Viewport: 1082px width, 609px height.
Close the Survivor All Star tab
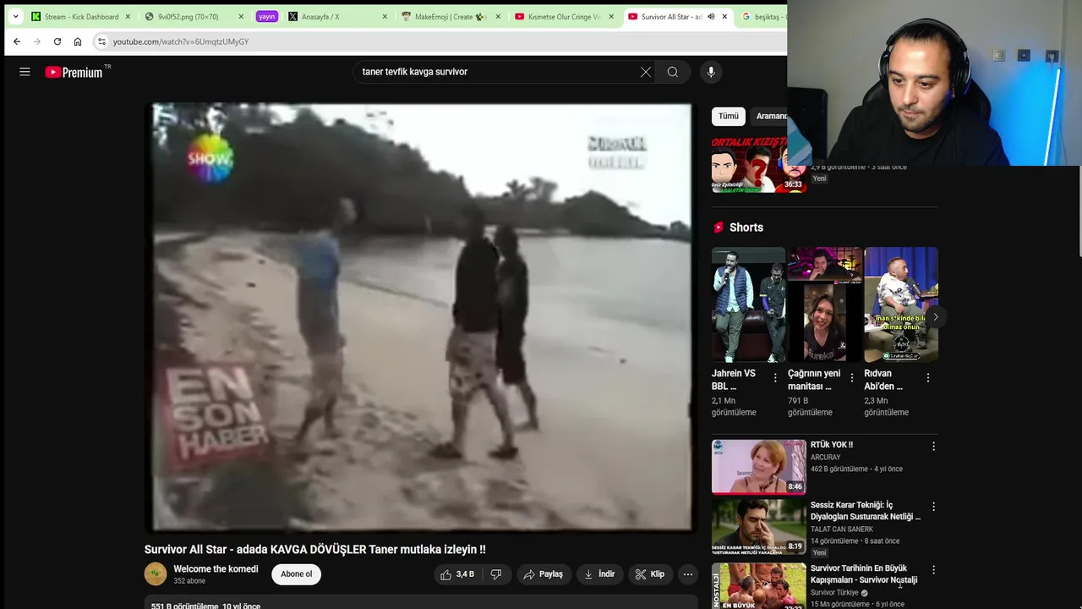tap(724, 16)
